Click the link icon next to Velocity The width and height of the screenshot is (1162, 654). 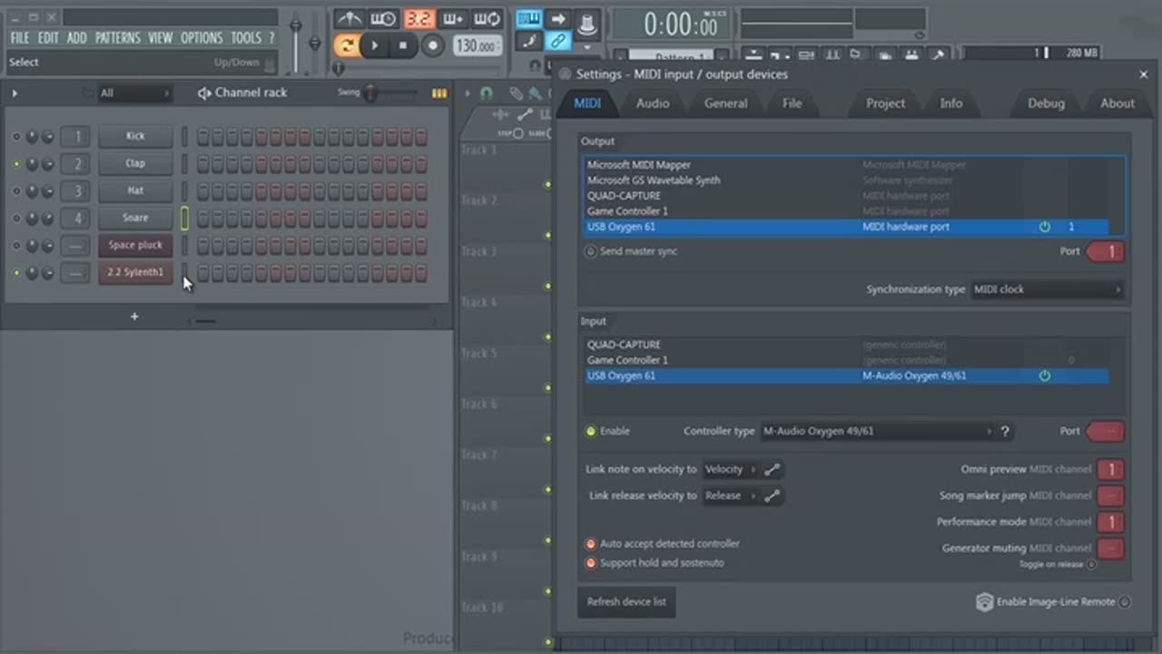(x=772, y=470)
